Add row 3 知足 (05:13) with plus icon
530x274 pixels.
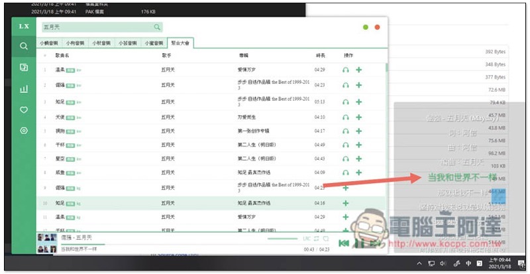pyautogui.click(x=359, y=102)
